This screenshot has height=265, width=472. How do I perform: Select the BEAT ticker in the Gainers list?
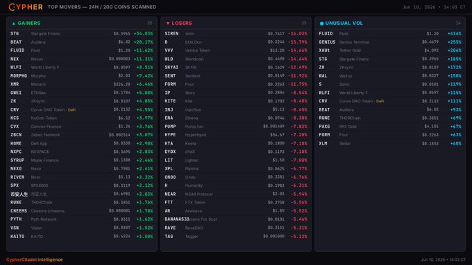click(x=16, y=42)
